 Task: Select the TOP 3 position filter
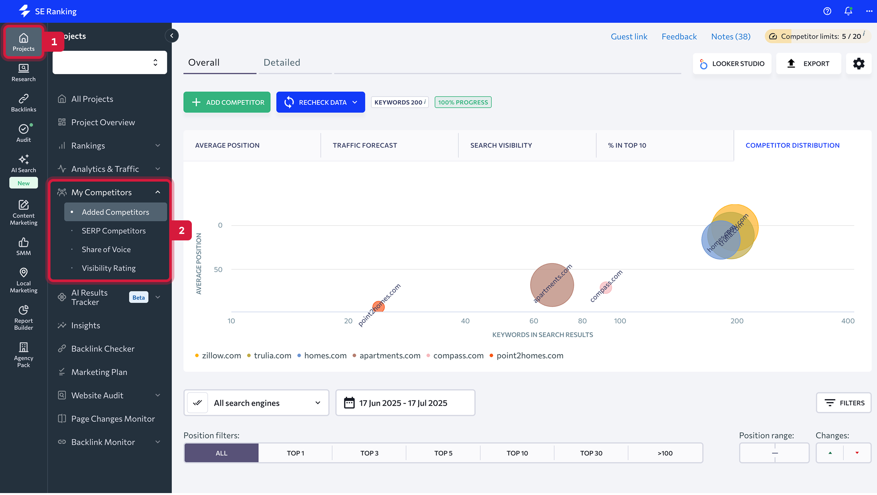pyautogui.click(x=369, y=453)
